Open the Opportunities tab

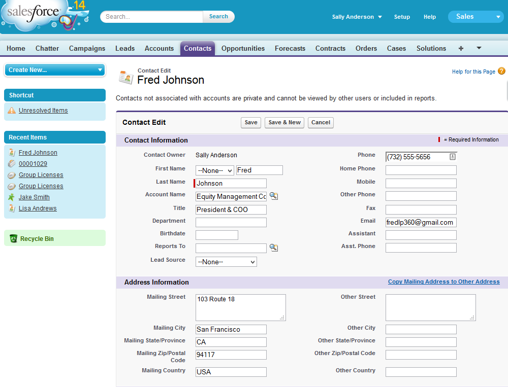[x=243, y=48]
